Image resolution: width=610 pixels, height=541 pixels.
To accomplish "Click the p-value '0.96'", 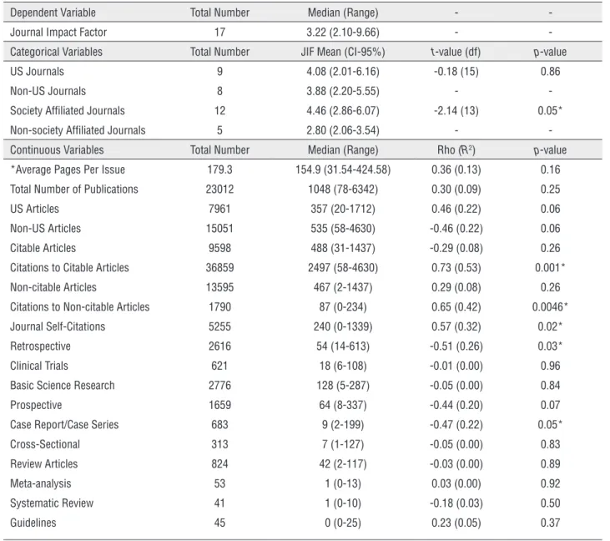I will [x=550, y=366].
